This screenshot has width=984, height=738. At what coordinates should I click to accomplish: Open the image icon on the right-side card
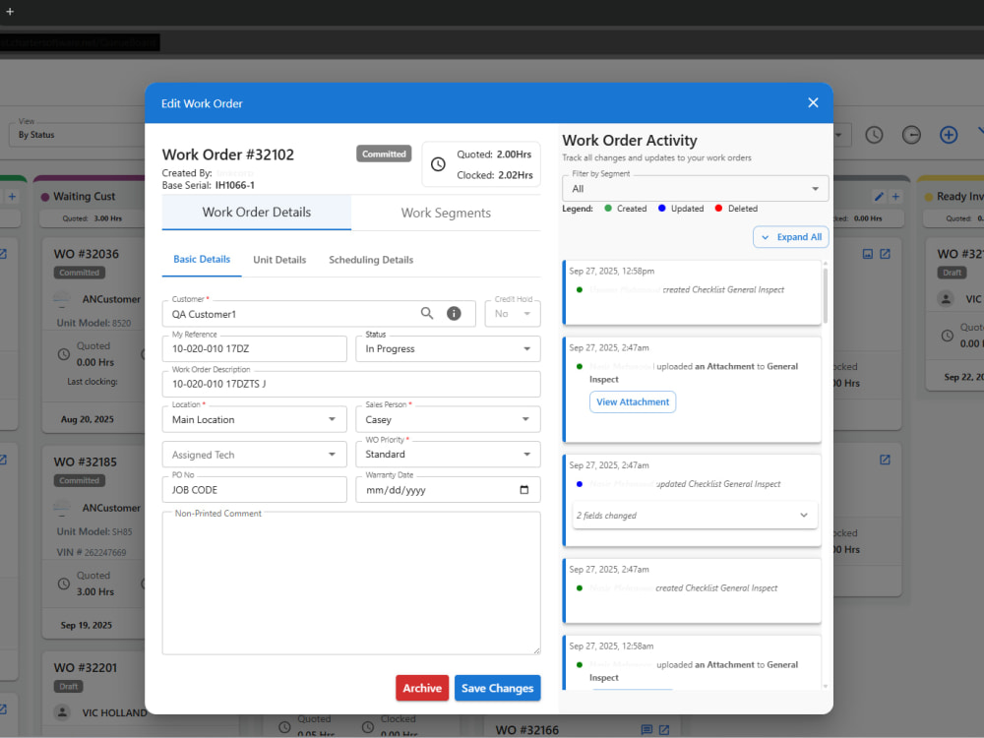click(x=867, y=254)
